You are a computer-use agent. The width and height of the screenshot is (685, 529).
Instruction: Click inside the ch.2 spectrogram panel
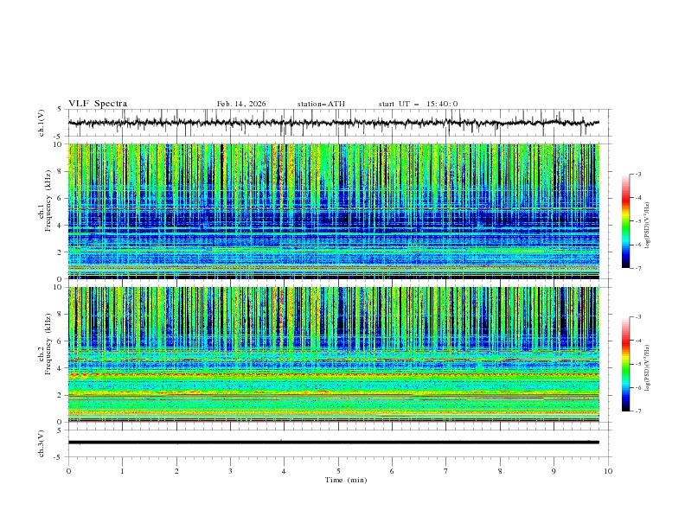337,354
